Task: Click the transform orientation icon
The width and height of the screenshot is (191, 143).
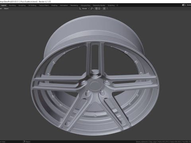Action: (x=80, y=9)
